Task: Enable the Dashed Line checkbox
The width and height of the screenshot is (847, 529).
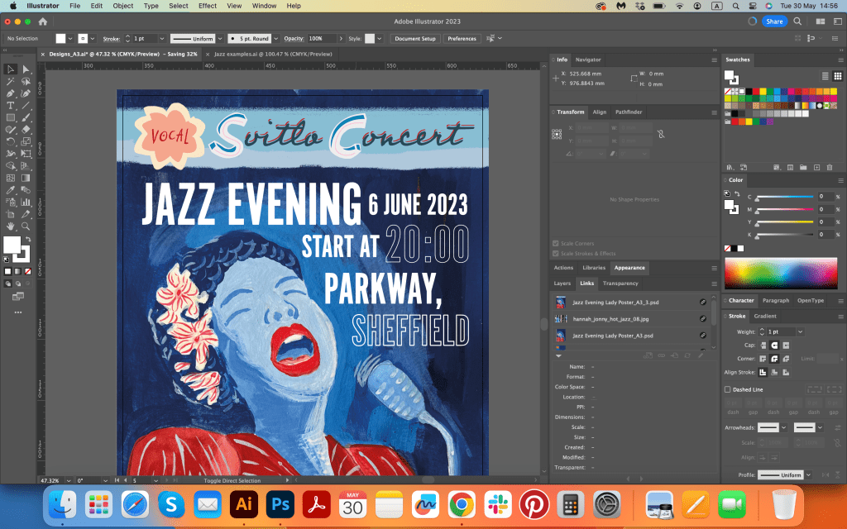Action: click(728, 389)
